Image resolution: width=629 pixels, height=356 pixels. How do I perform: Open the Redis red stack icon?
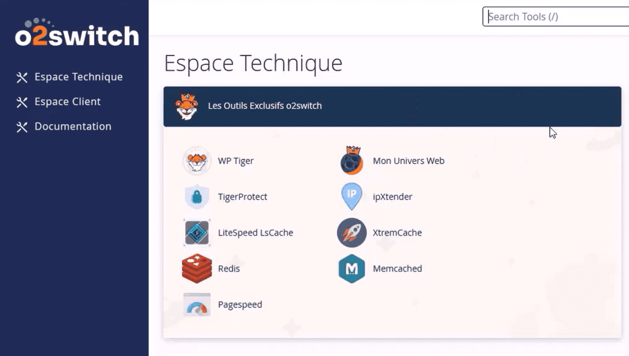197,268
